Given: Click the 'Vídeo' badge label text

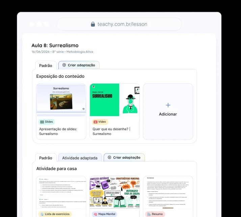Looking at the screenshot, I should tap(102, 122).
